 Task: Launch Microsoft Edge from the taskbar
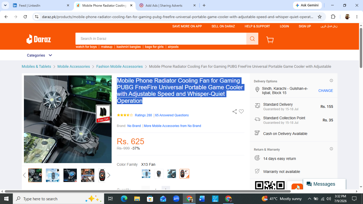pos(124,199)
